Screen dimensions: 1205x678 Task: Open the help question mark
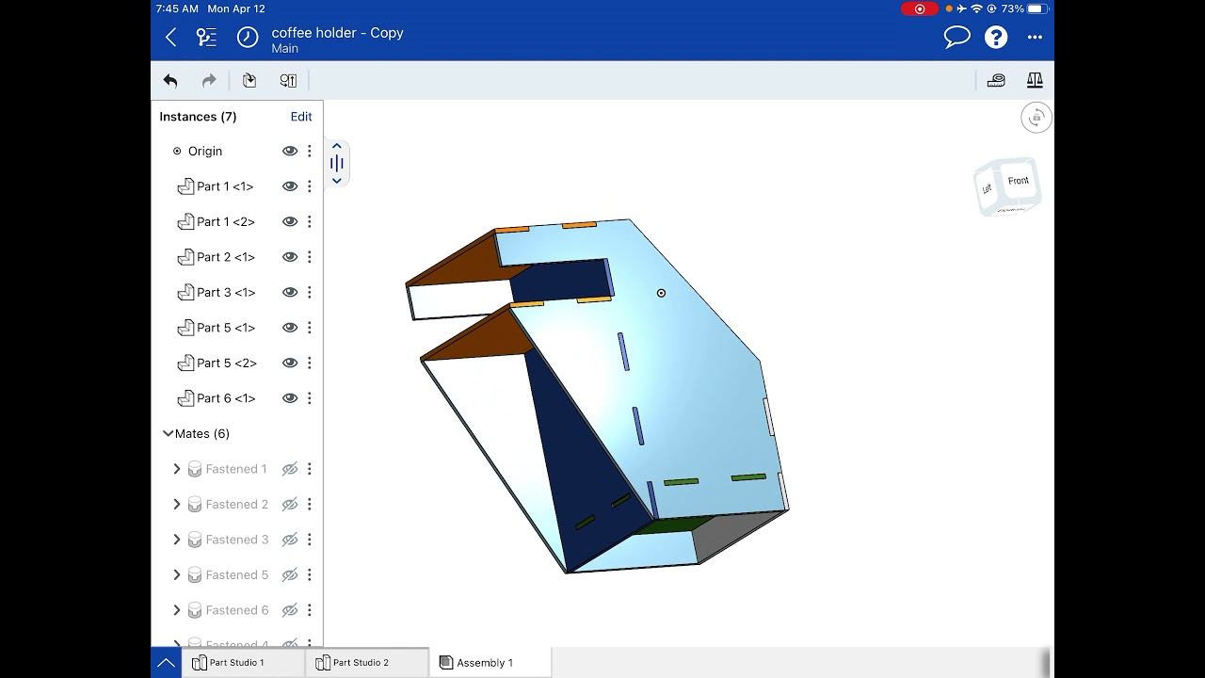[x=996, y=37]
